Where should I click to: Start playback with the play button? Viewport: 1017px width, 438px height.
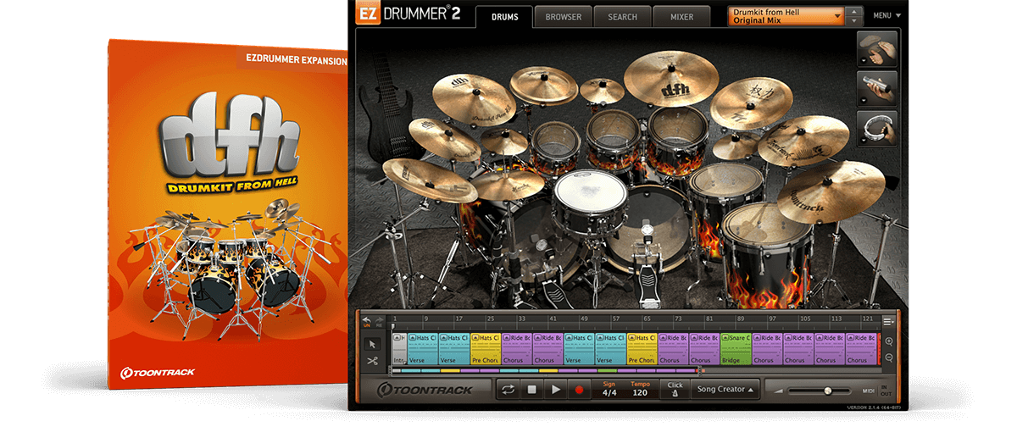coord(556,390)
